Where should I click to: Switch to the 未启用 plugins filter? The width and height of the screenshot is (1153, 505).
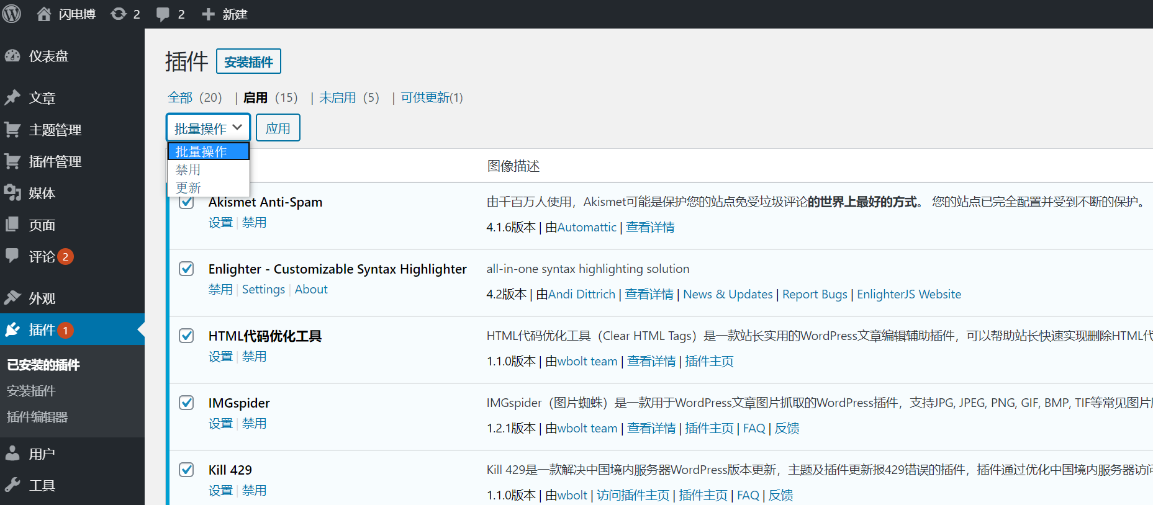[x=338, y=97]
